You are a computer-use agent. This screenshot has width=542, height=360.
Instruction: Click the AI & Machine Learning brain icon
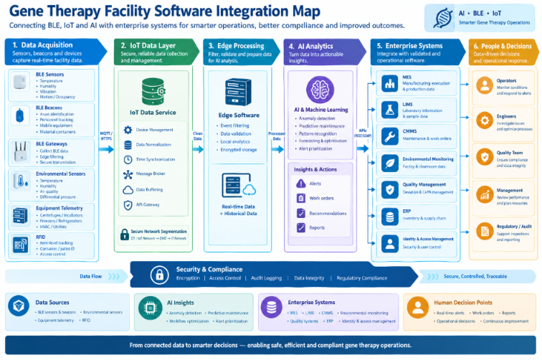tap(320, 90)
